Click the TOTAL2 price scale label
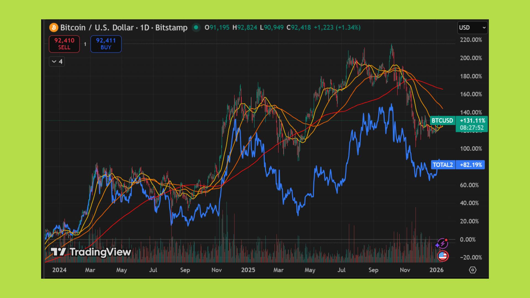The image size is (530, 298). (443, 165)
